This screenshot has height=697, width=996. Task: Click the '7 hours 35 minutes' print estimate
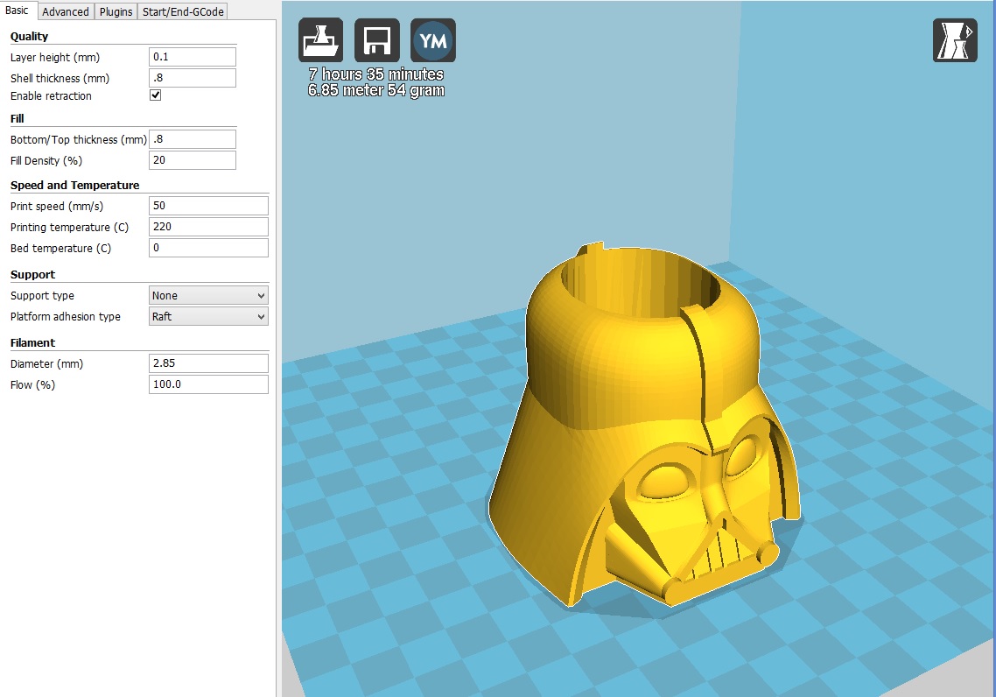pyautogui.click(x=376, y=74)
